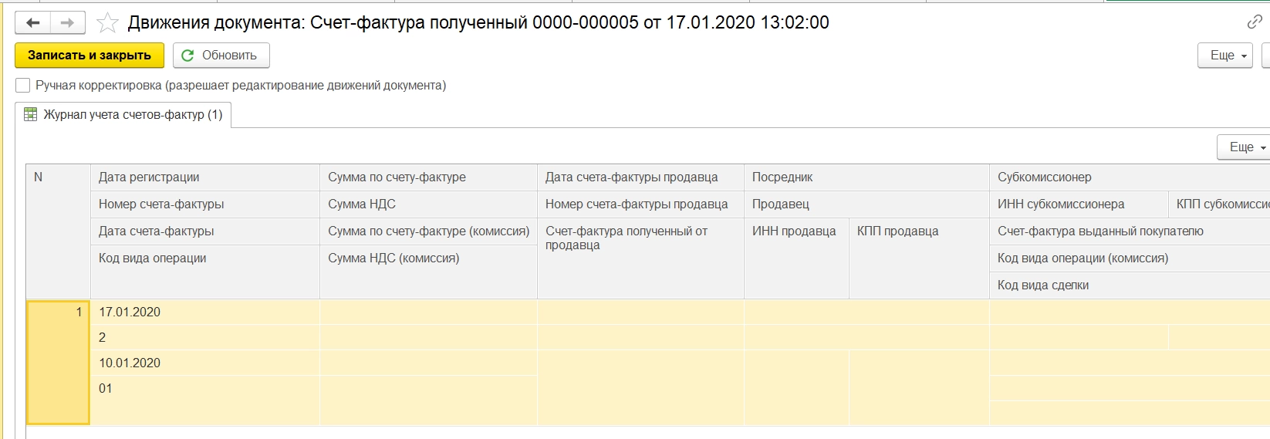The width and height of the screenshot is (1270, 439).
Task: Click operation code 01 cell
Action: click(x=106, y=388)
